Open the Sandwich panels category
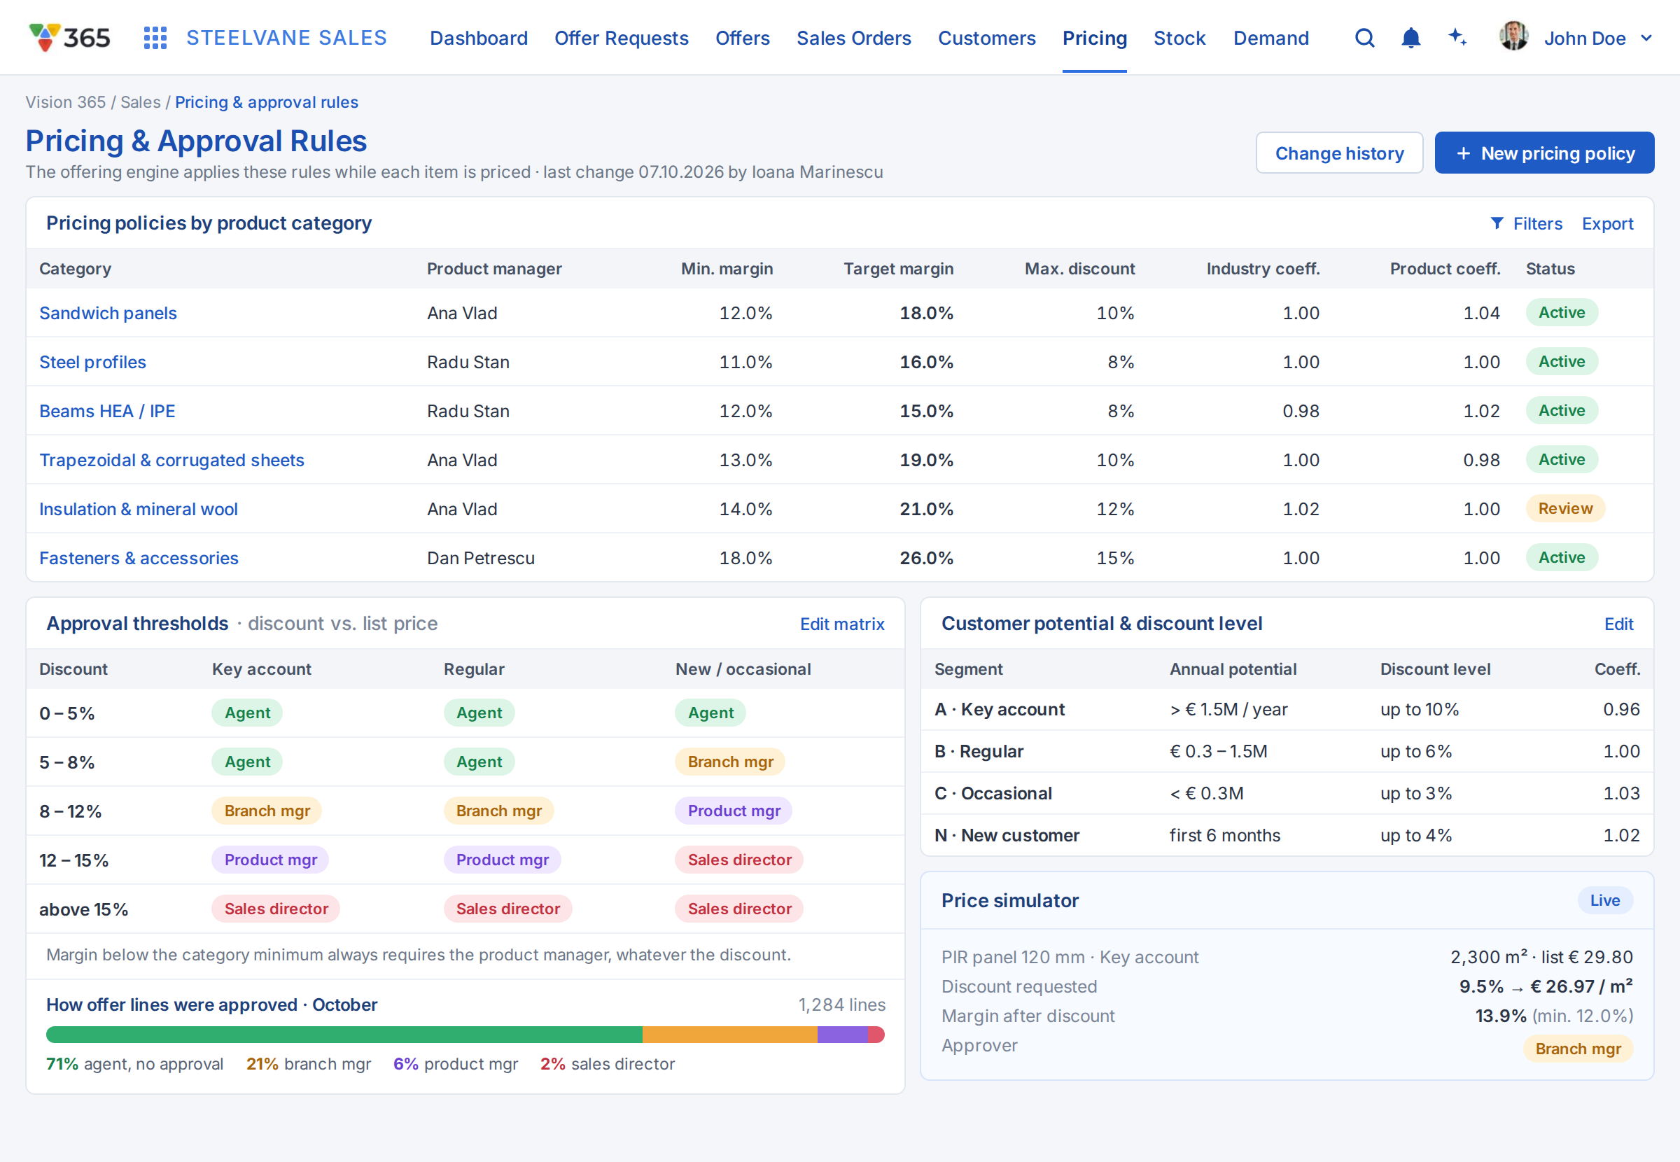 [108, 313]
